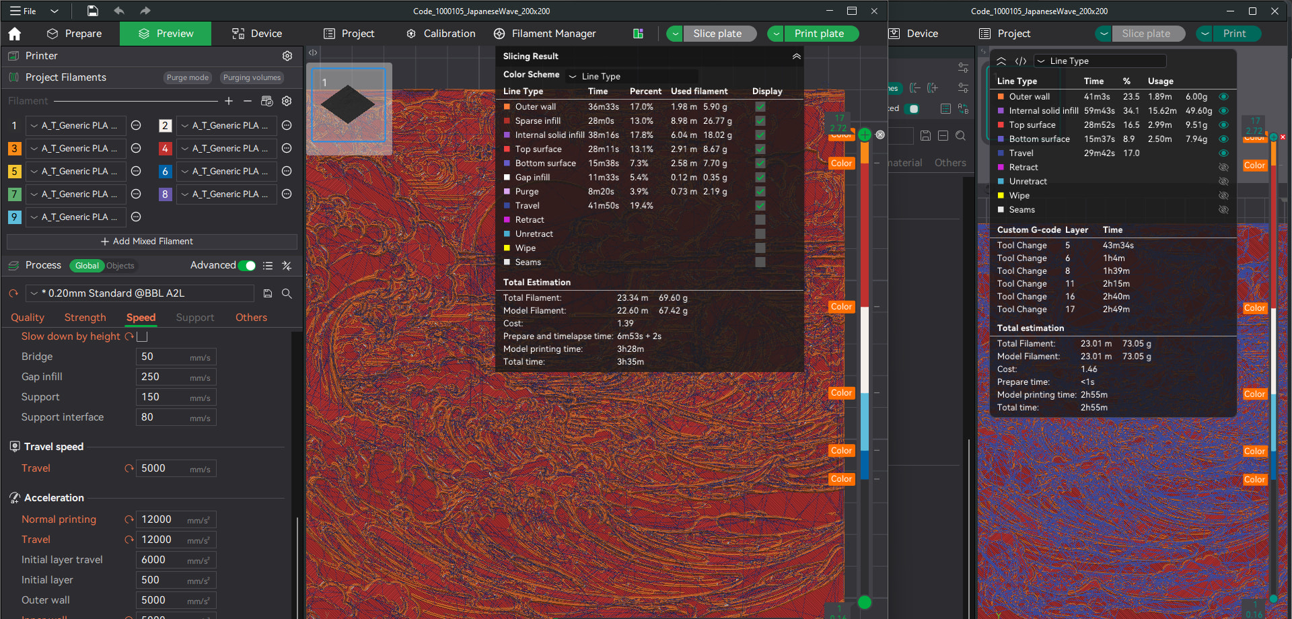
Task: Uncheck Outer wall display checkbox
Action: pos(760,107)
